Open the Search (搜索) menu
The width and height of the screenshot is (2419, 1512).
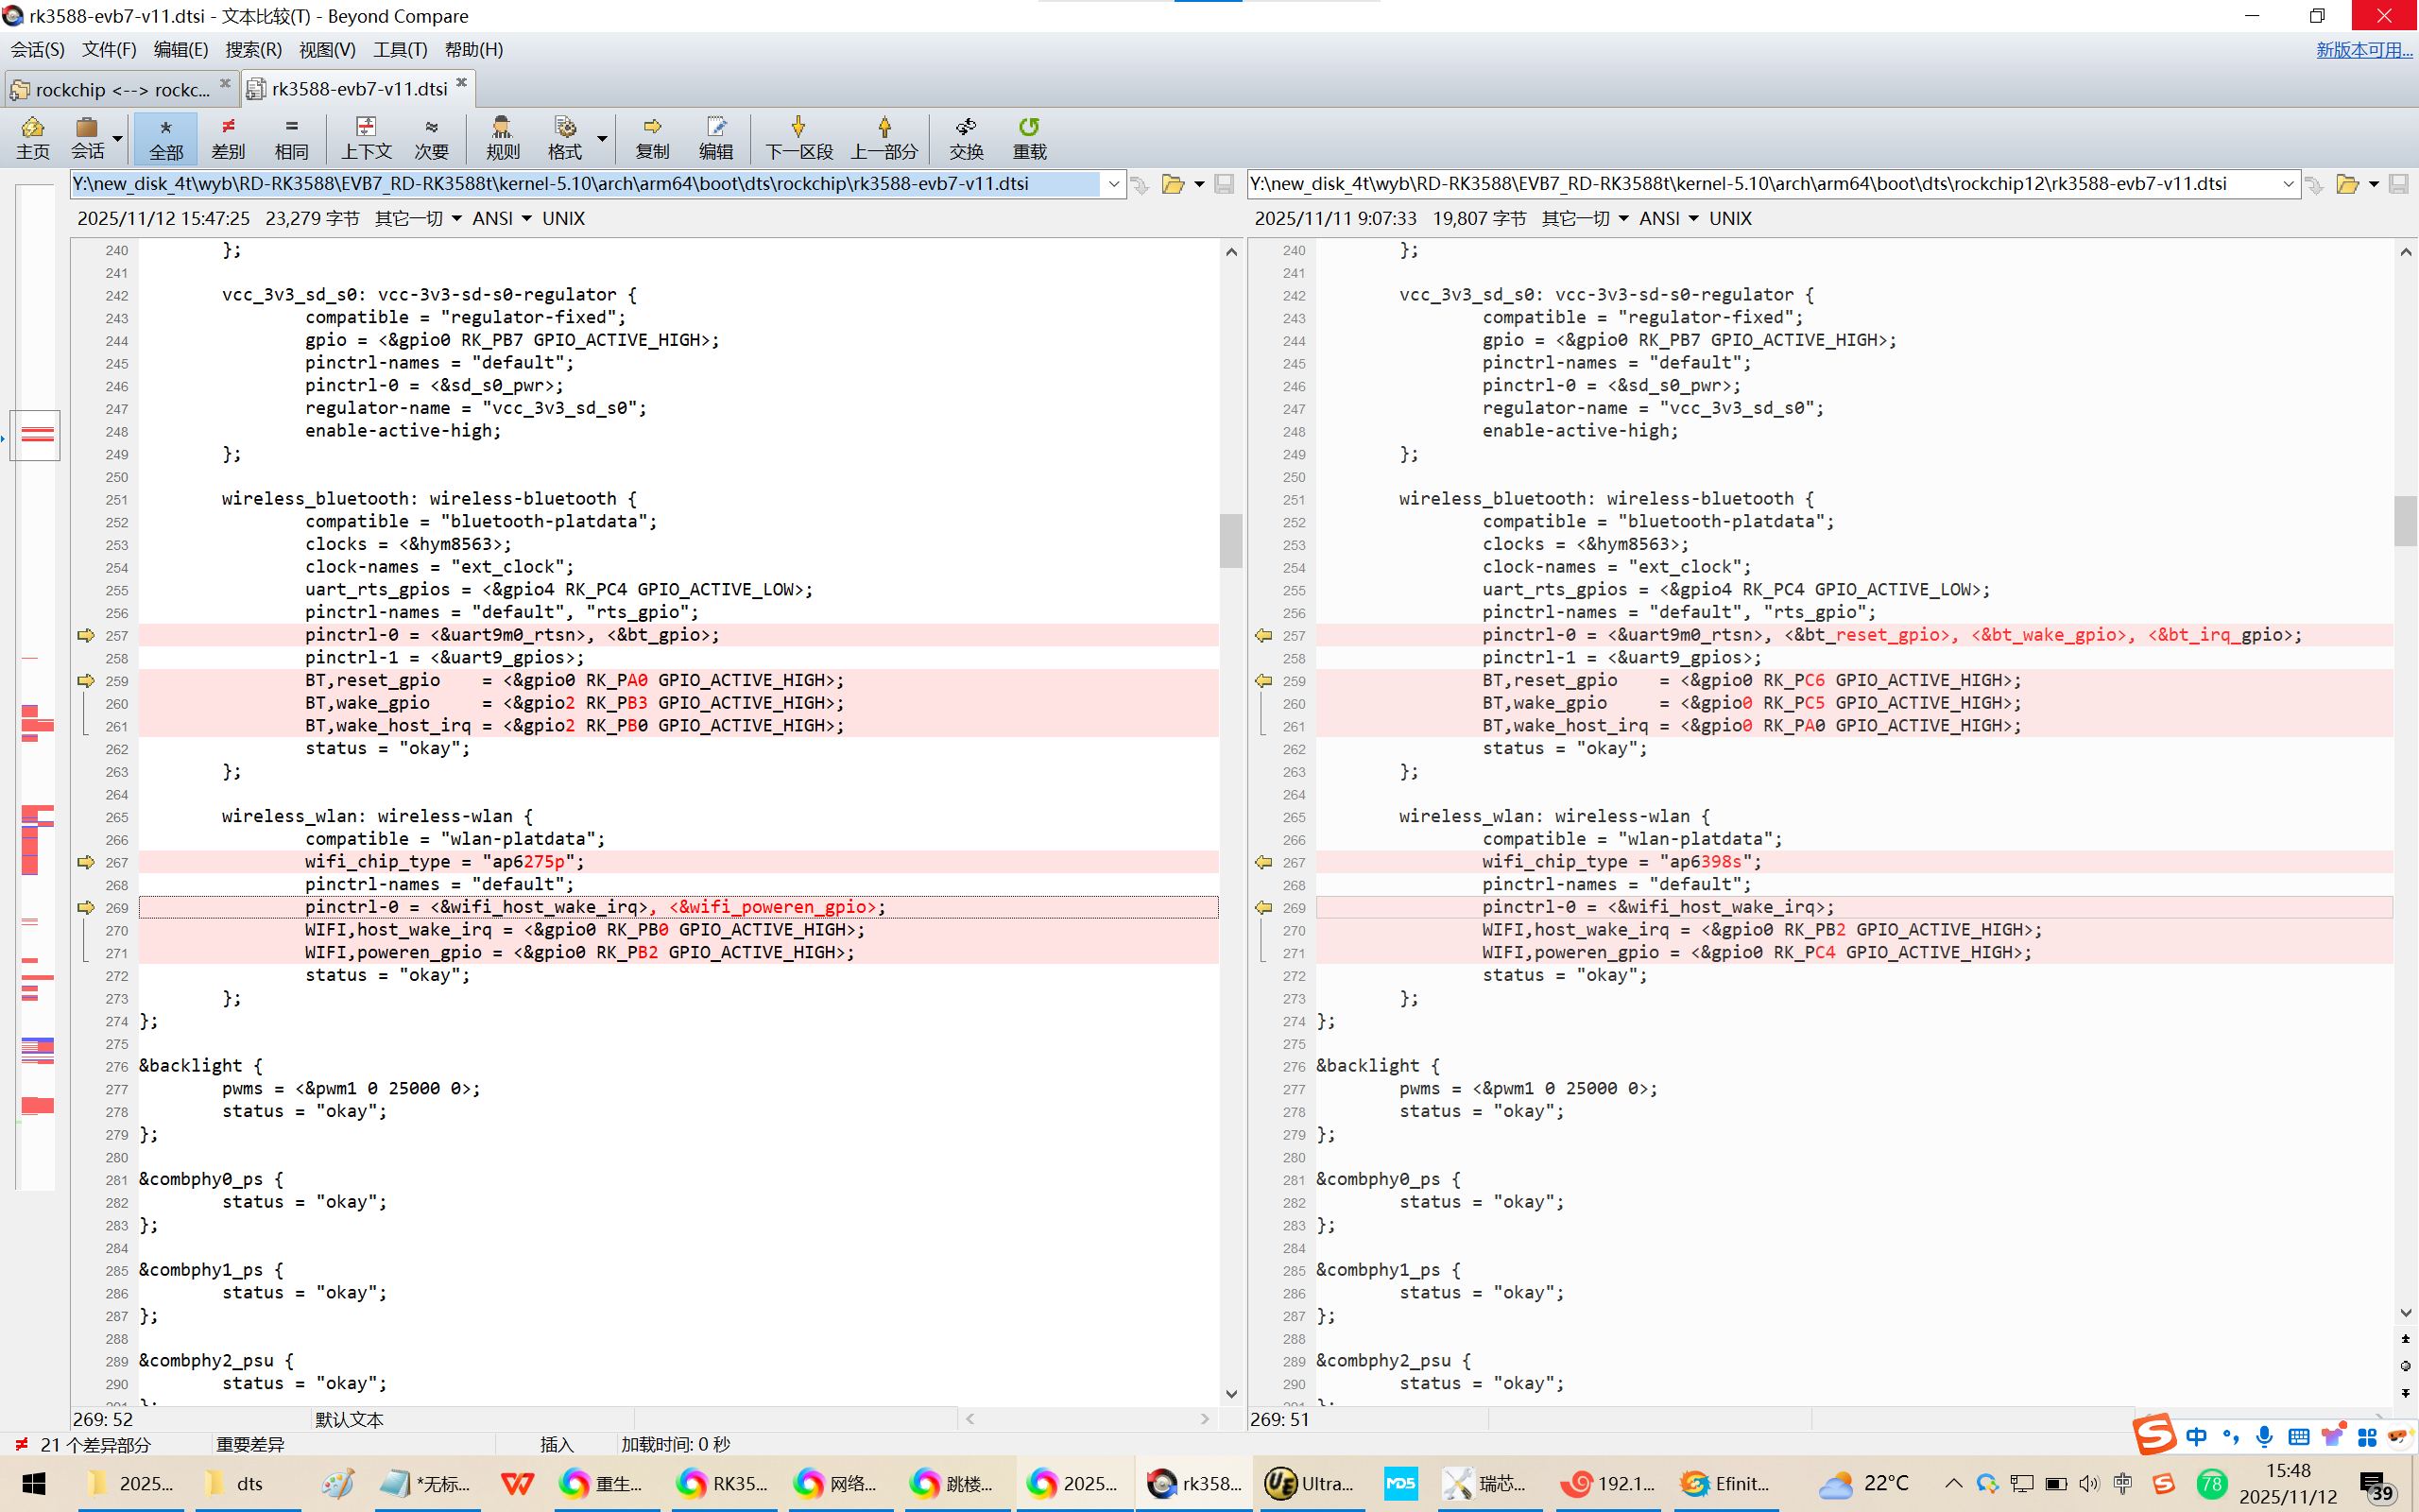pyautogui.click(x=253, y=49)
